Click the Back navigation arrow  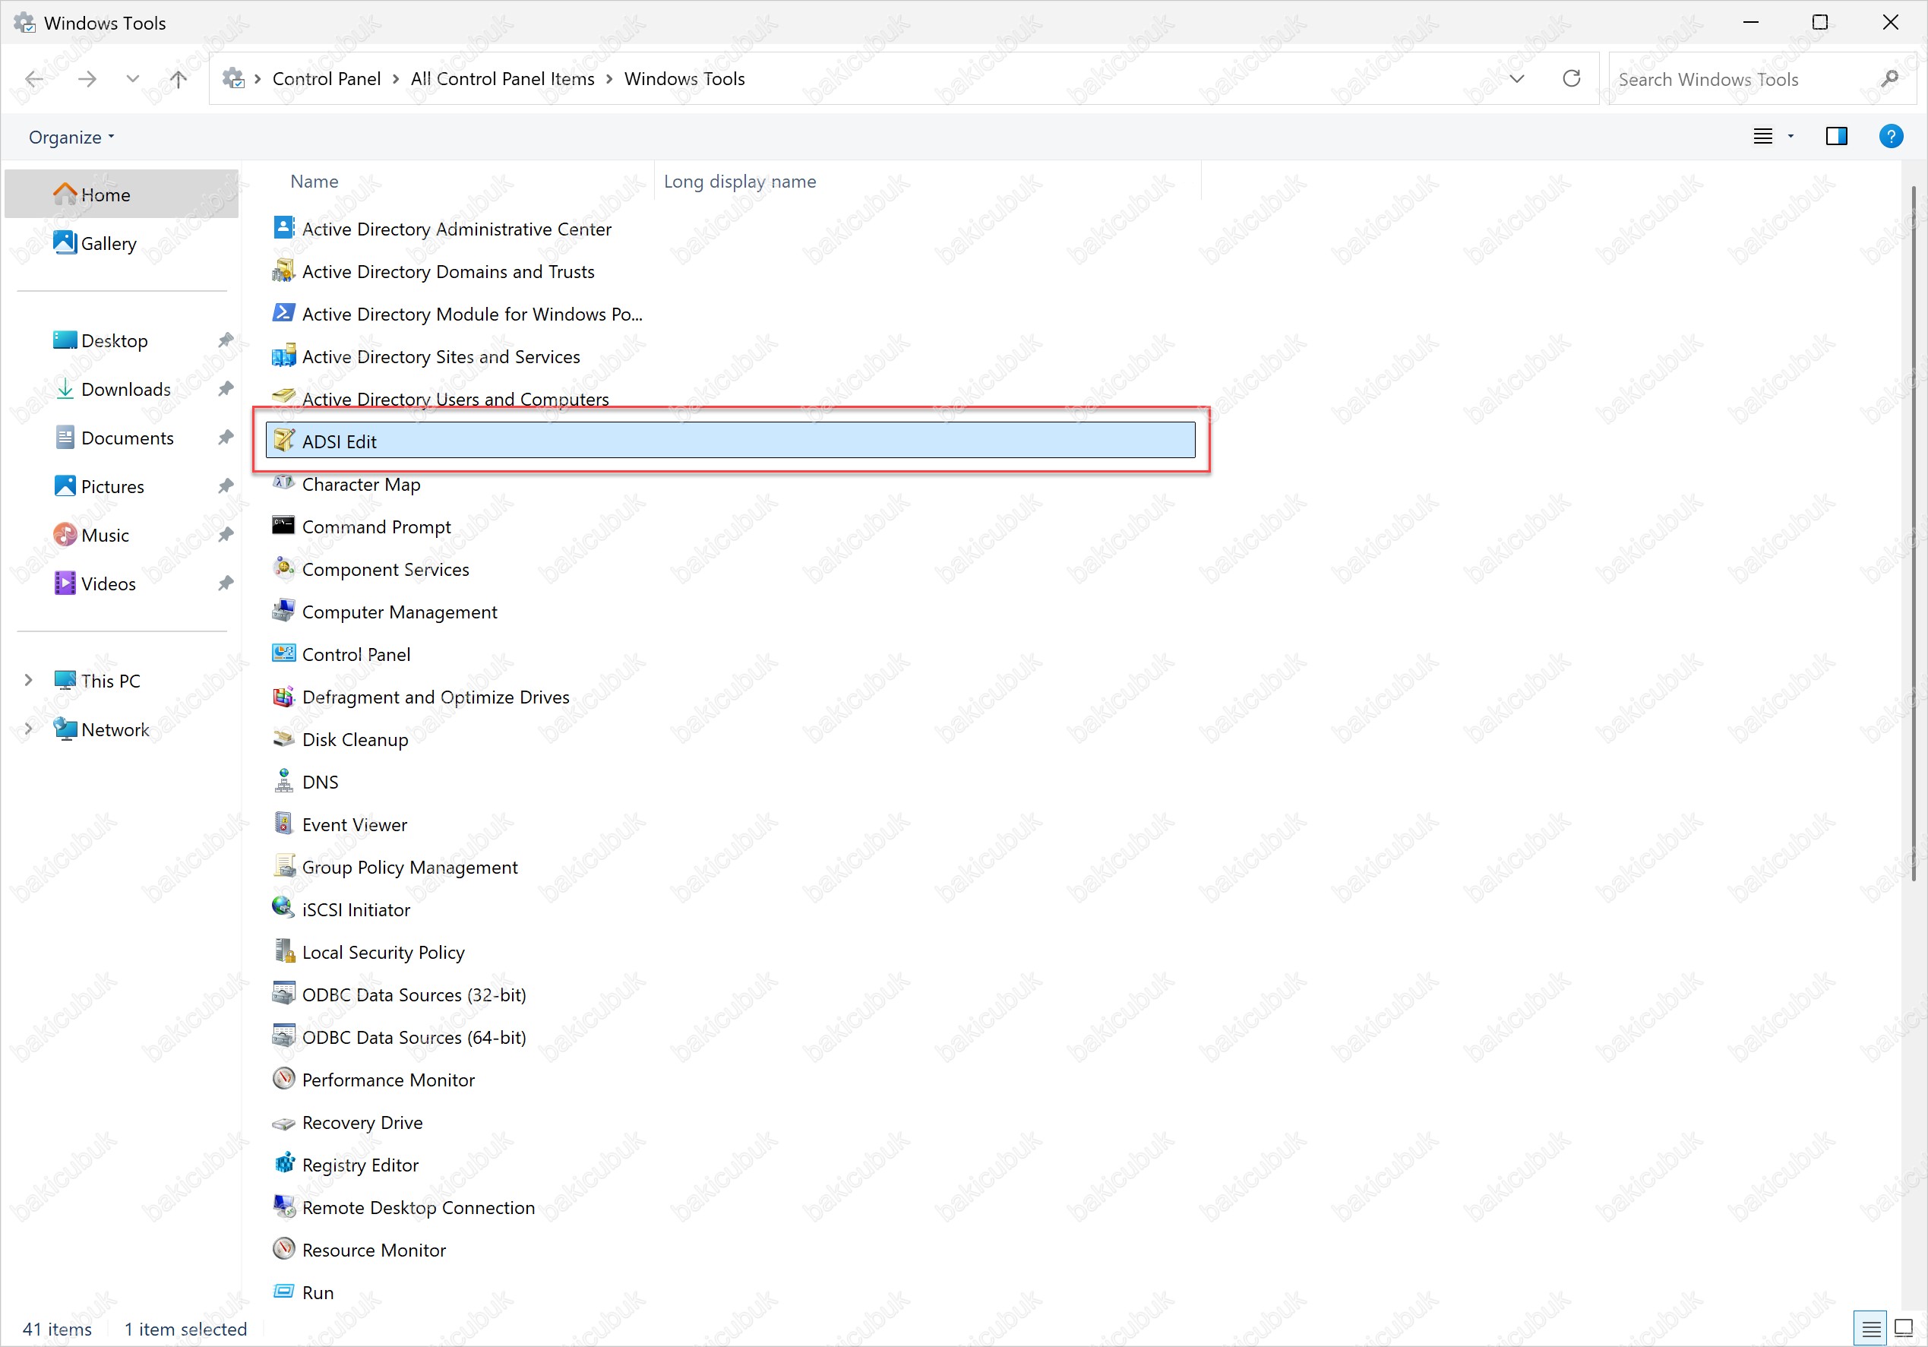34,79
